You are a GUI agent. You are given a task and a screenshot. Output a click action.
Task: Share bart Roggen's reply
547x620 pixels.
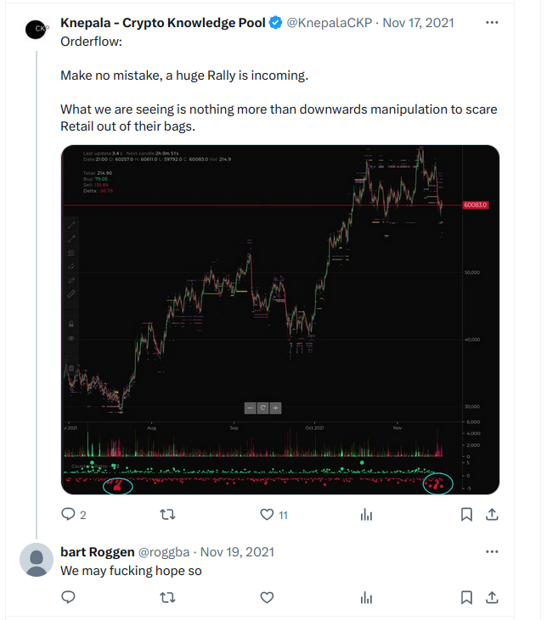492,597
